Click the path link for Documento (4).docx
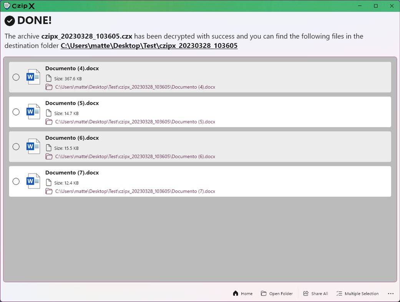This screenshot has height=302, width=400. (135, 87)
